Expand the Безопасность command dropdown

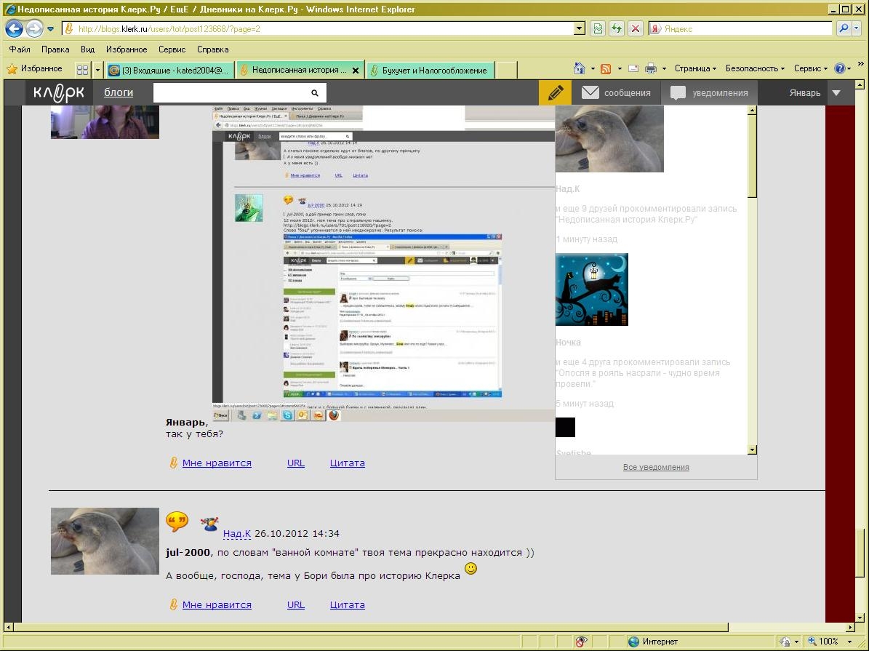coord(755,68)
